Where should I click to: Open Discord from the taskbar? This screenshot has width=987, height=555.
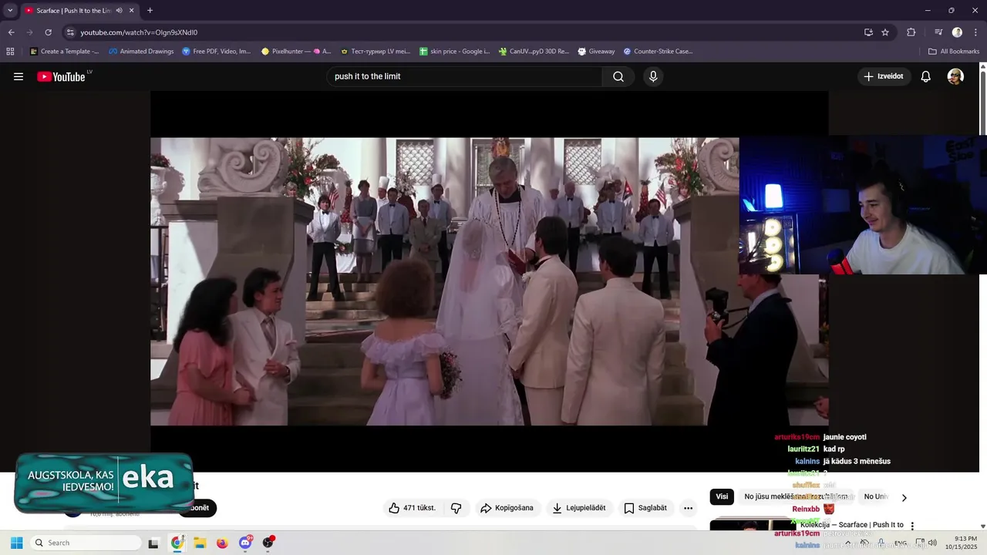[x=245, y=543]
